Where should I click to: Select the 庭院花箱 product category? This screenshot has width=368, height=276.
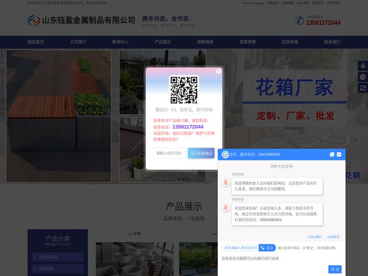(58, 269)
